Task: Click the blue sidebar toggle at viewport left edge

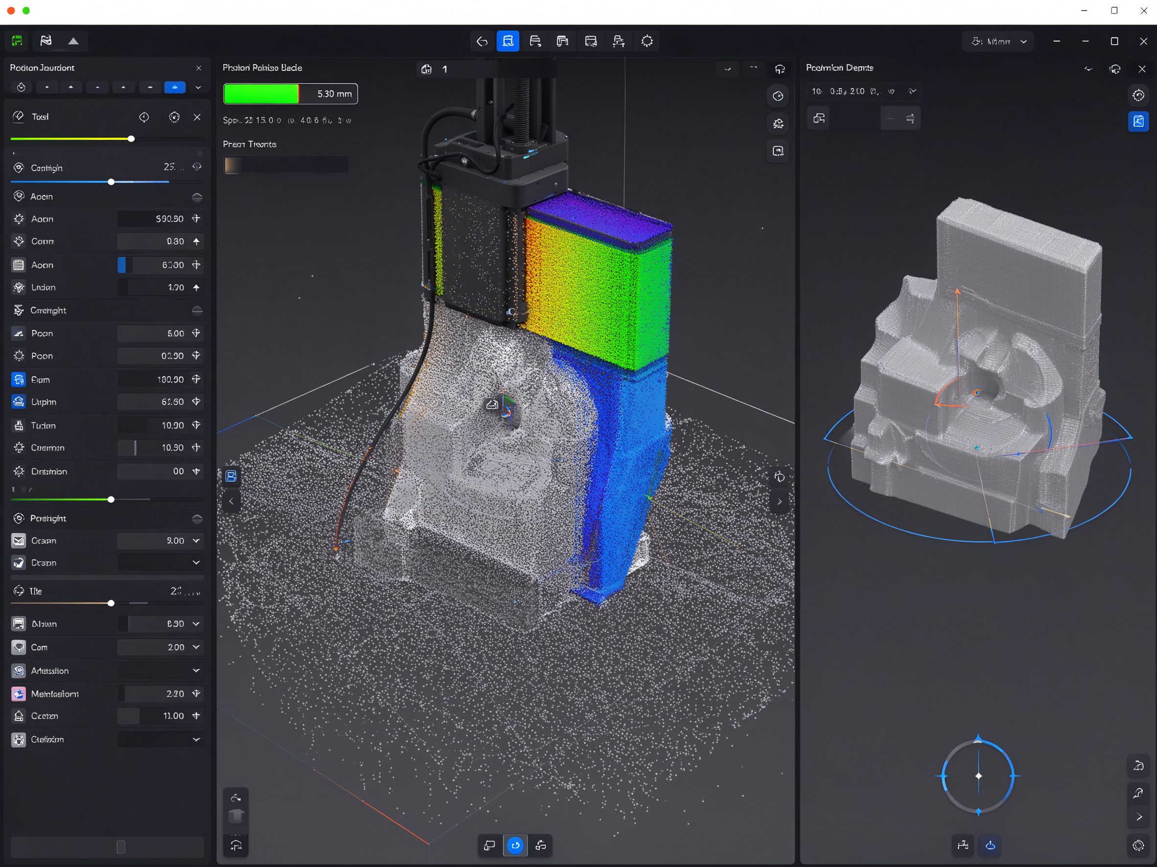Action: coord(231,476)
